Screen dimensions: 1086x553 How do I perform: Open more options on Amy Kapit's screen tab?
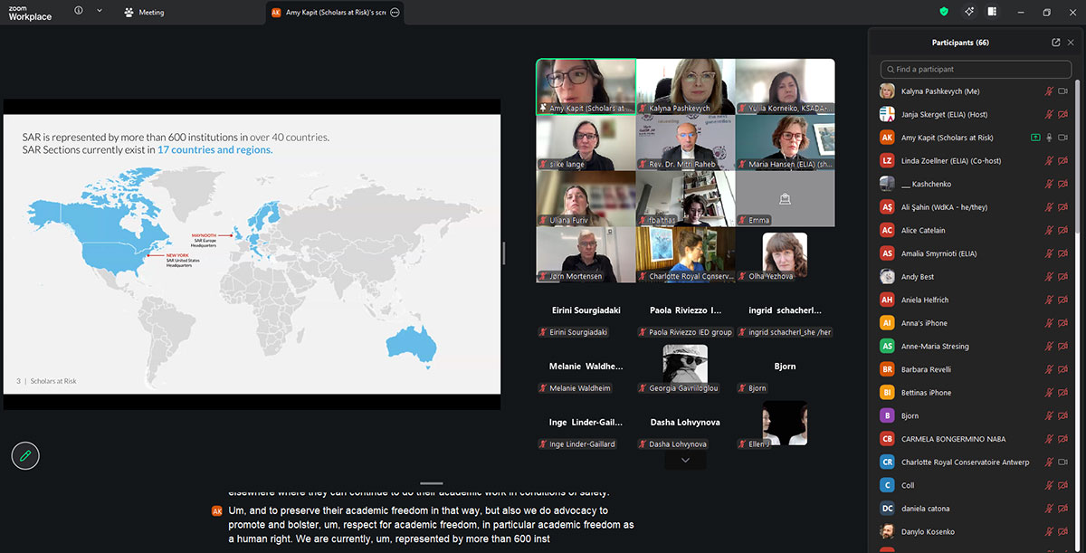point(395,13)
